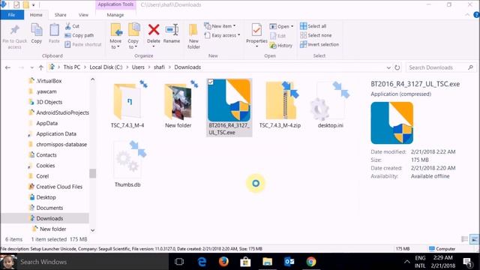Open the Easy access dropdown
Viewport: 480px width, 270px height.
222,35
